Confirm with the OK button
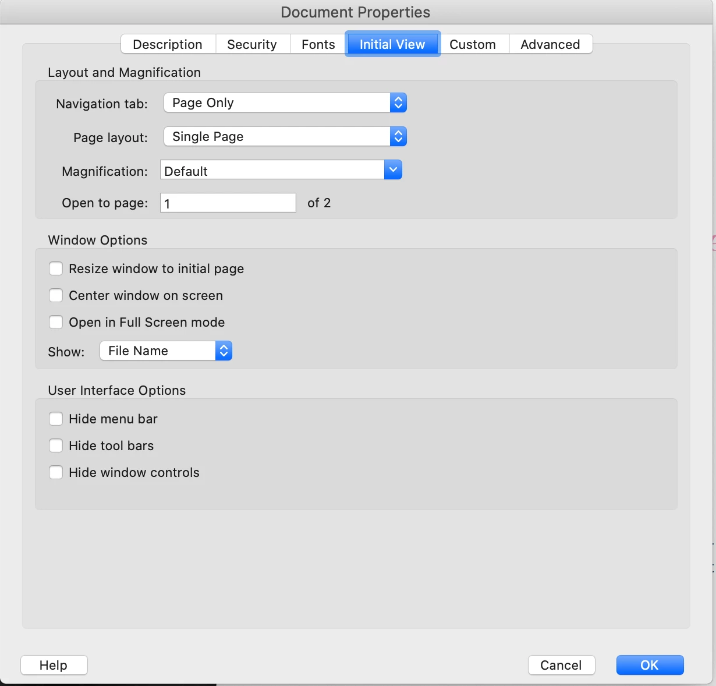This screenshot has height=686, width=716. [650, 665]
